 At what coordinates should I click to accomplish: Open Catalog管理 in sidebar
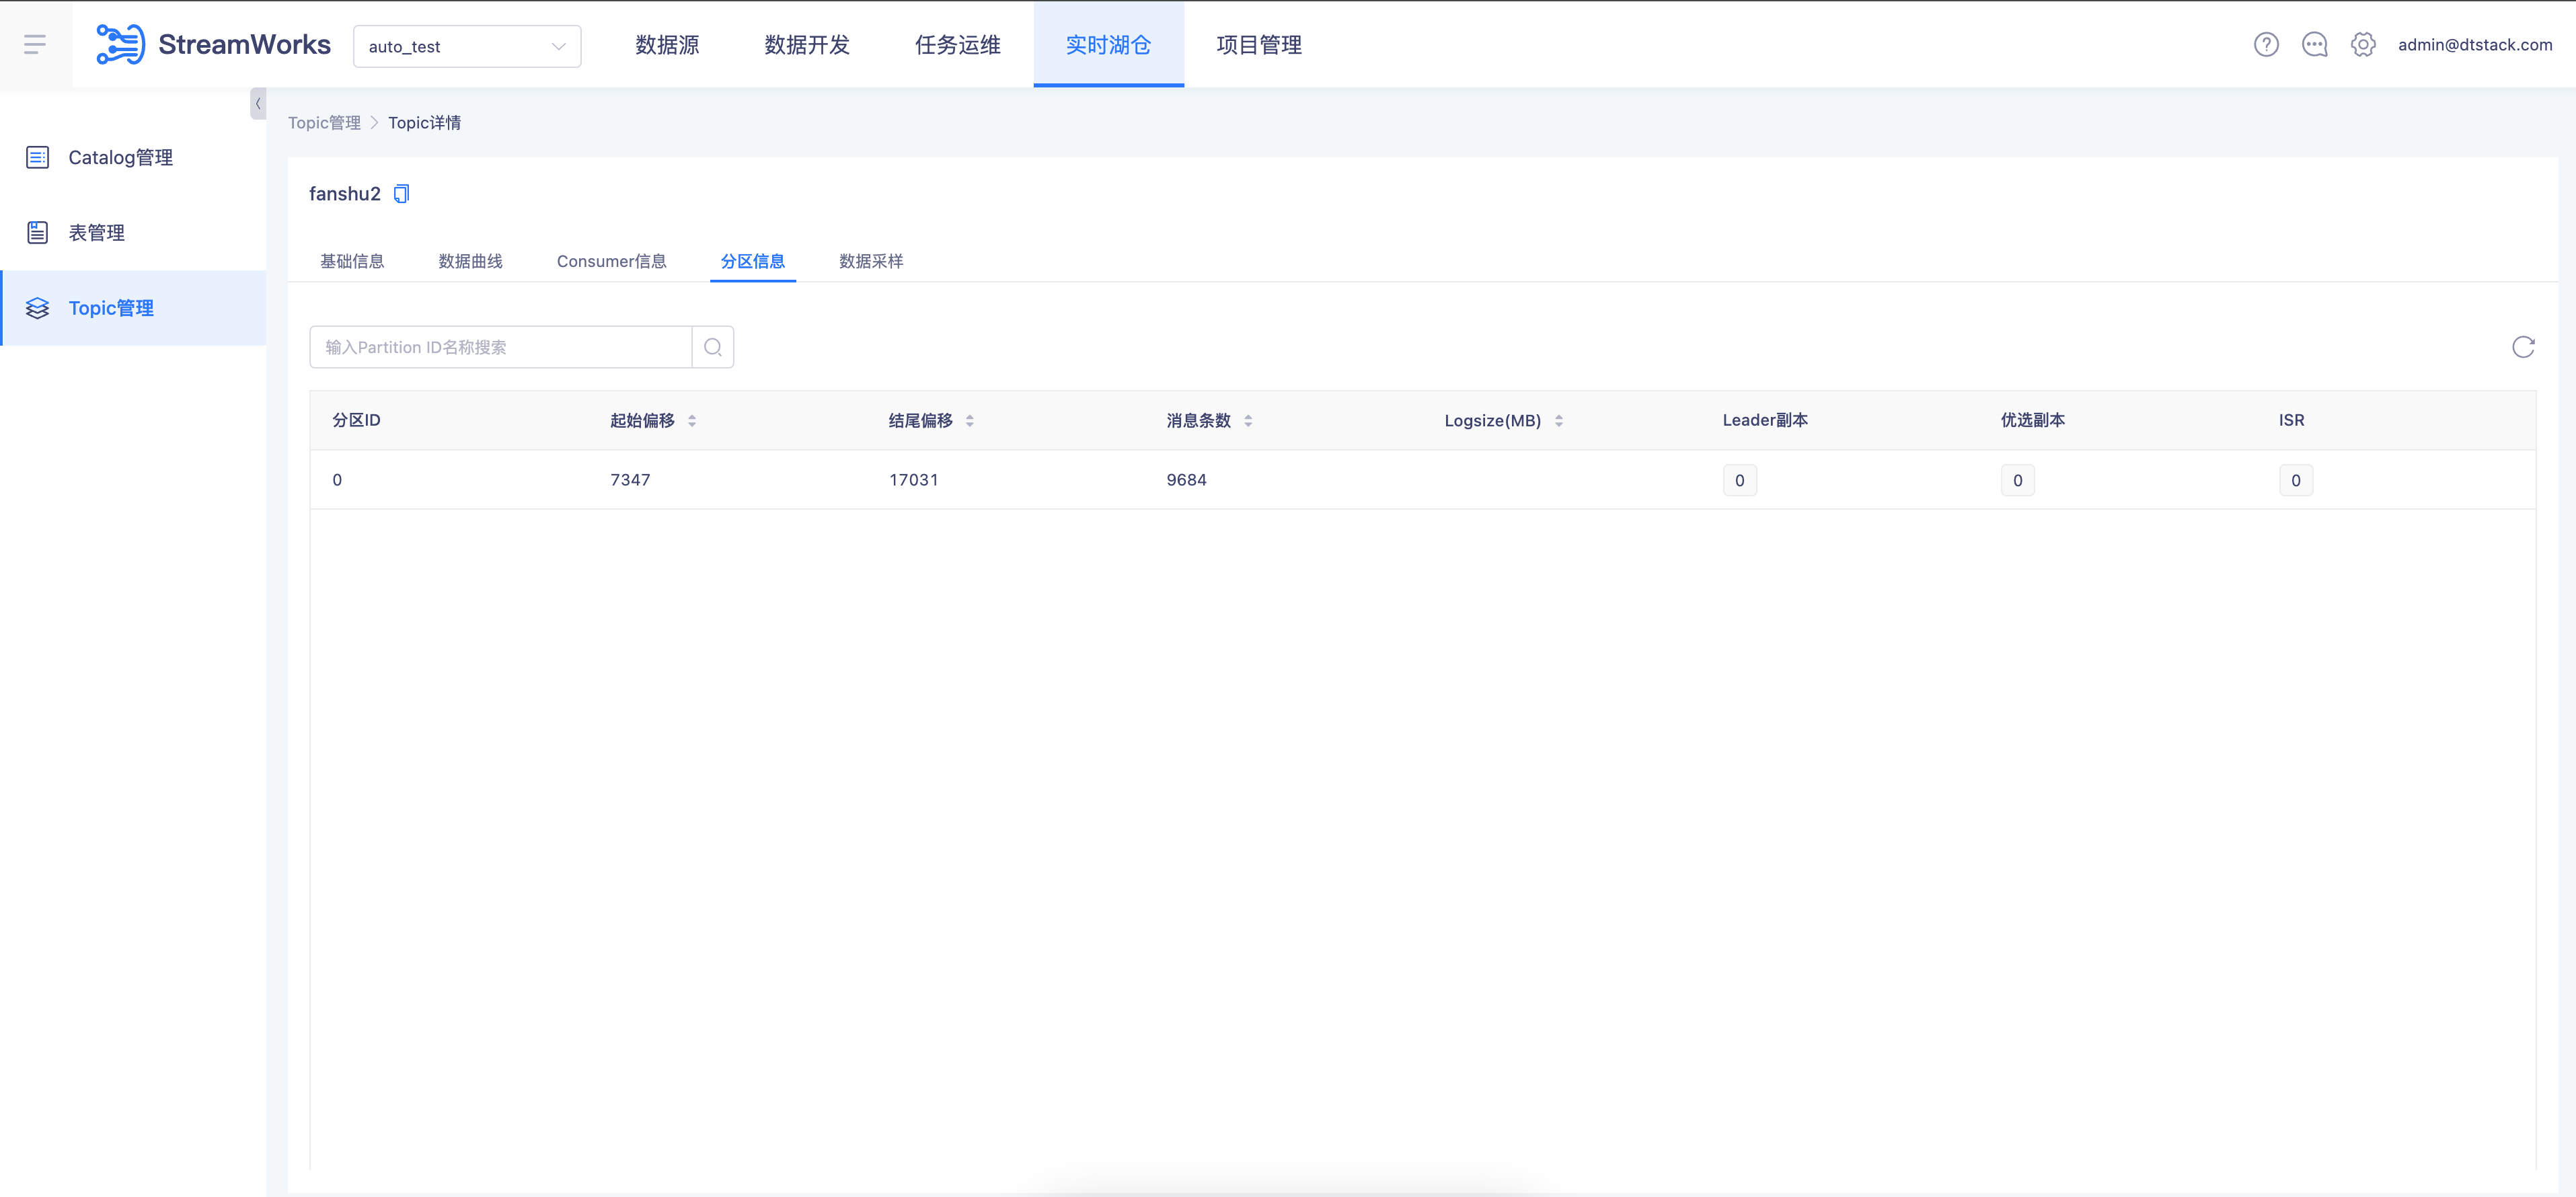(133, 158)
